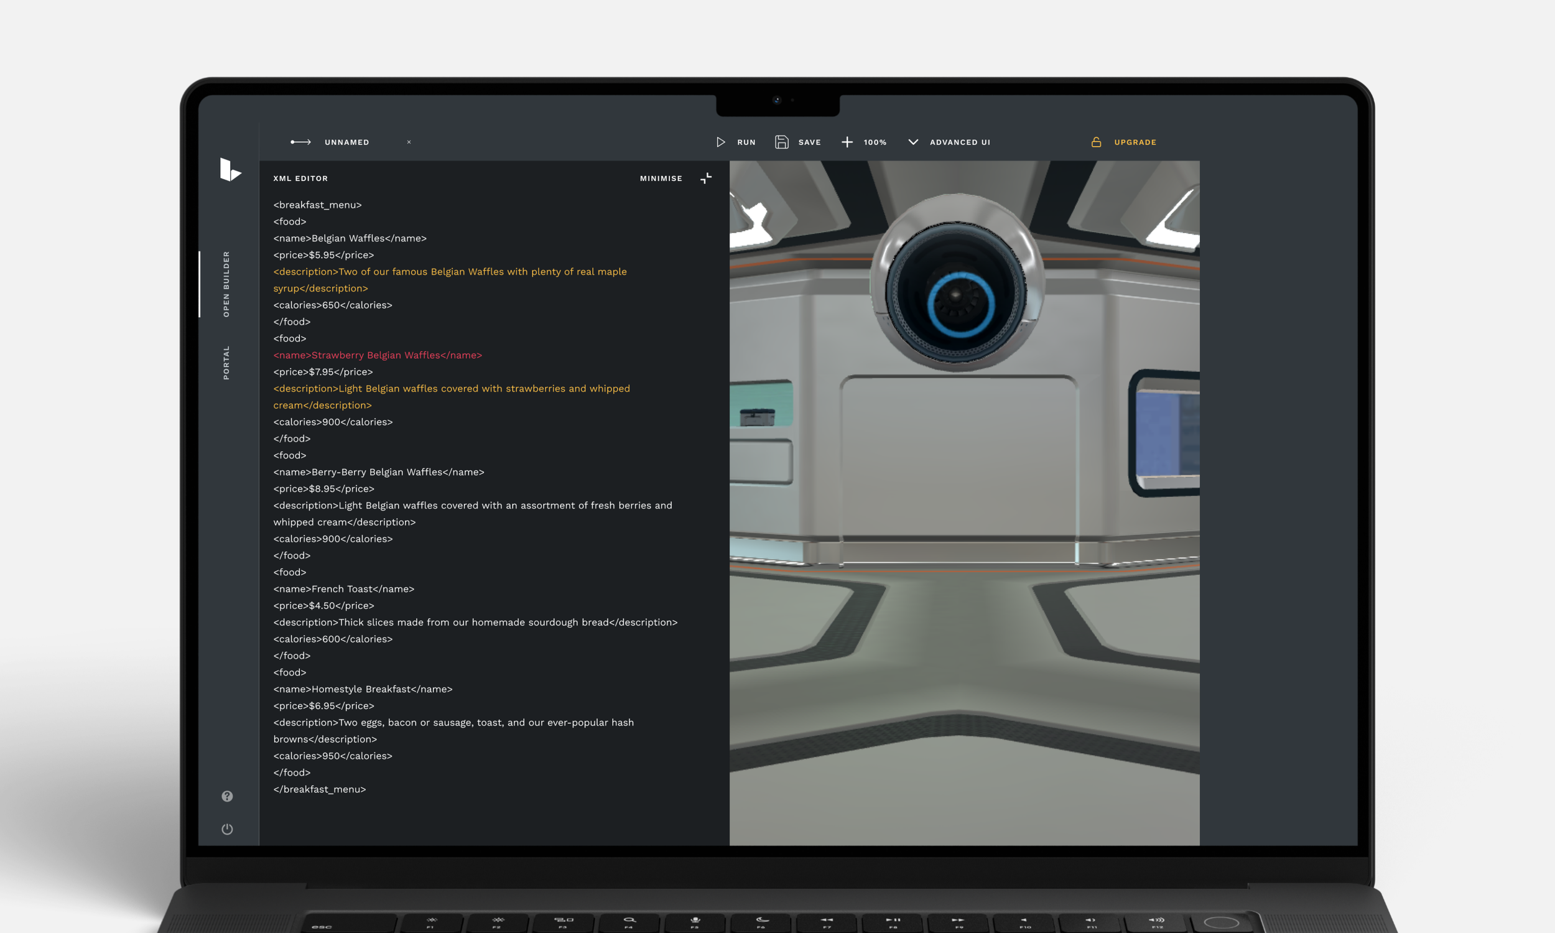
Task: Click the French Toast name line
Action: coord(344,589)
